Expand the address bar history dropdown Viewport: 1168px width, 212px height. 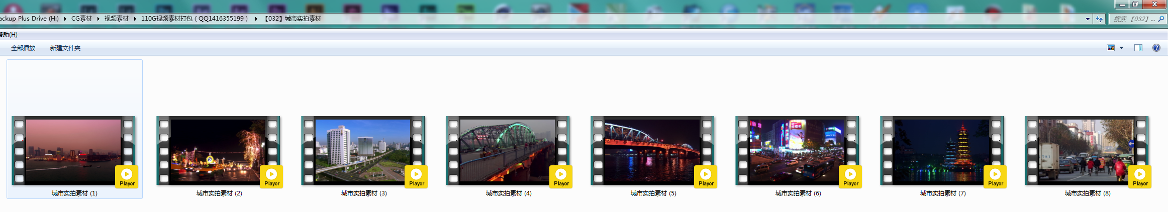pyautogui.click(x=1088, y=19)
